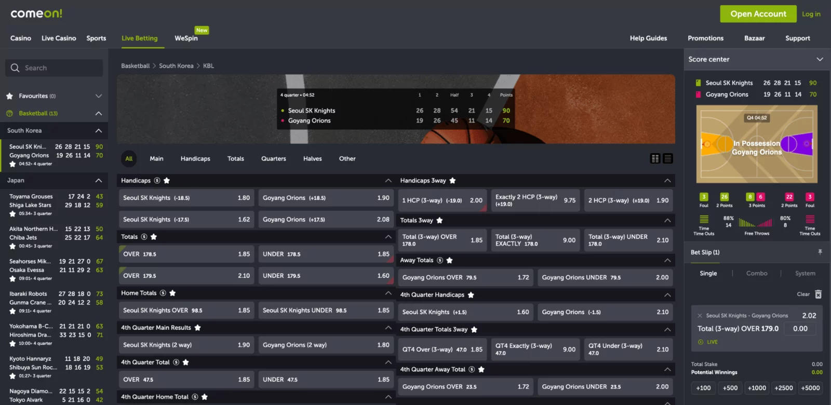The width and height of the screenshot is (831, 405).
Task: Collapse the Score center panel
Action: click(x=820, y=59)
